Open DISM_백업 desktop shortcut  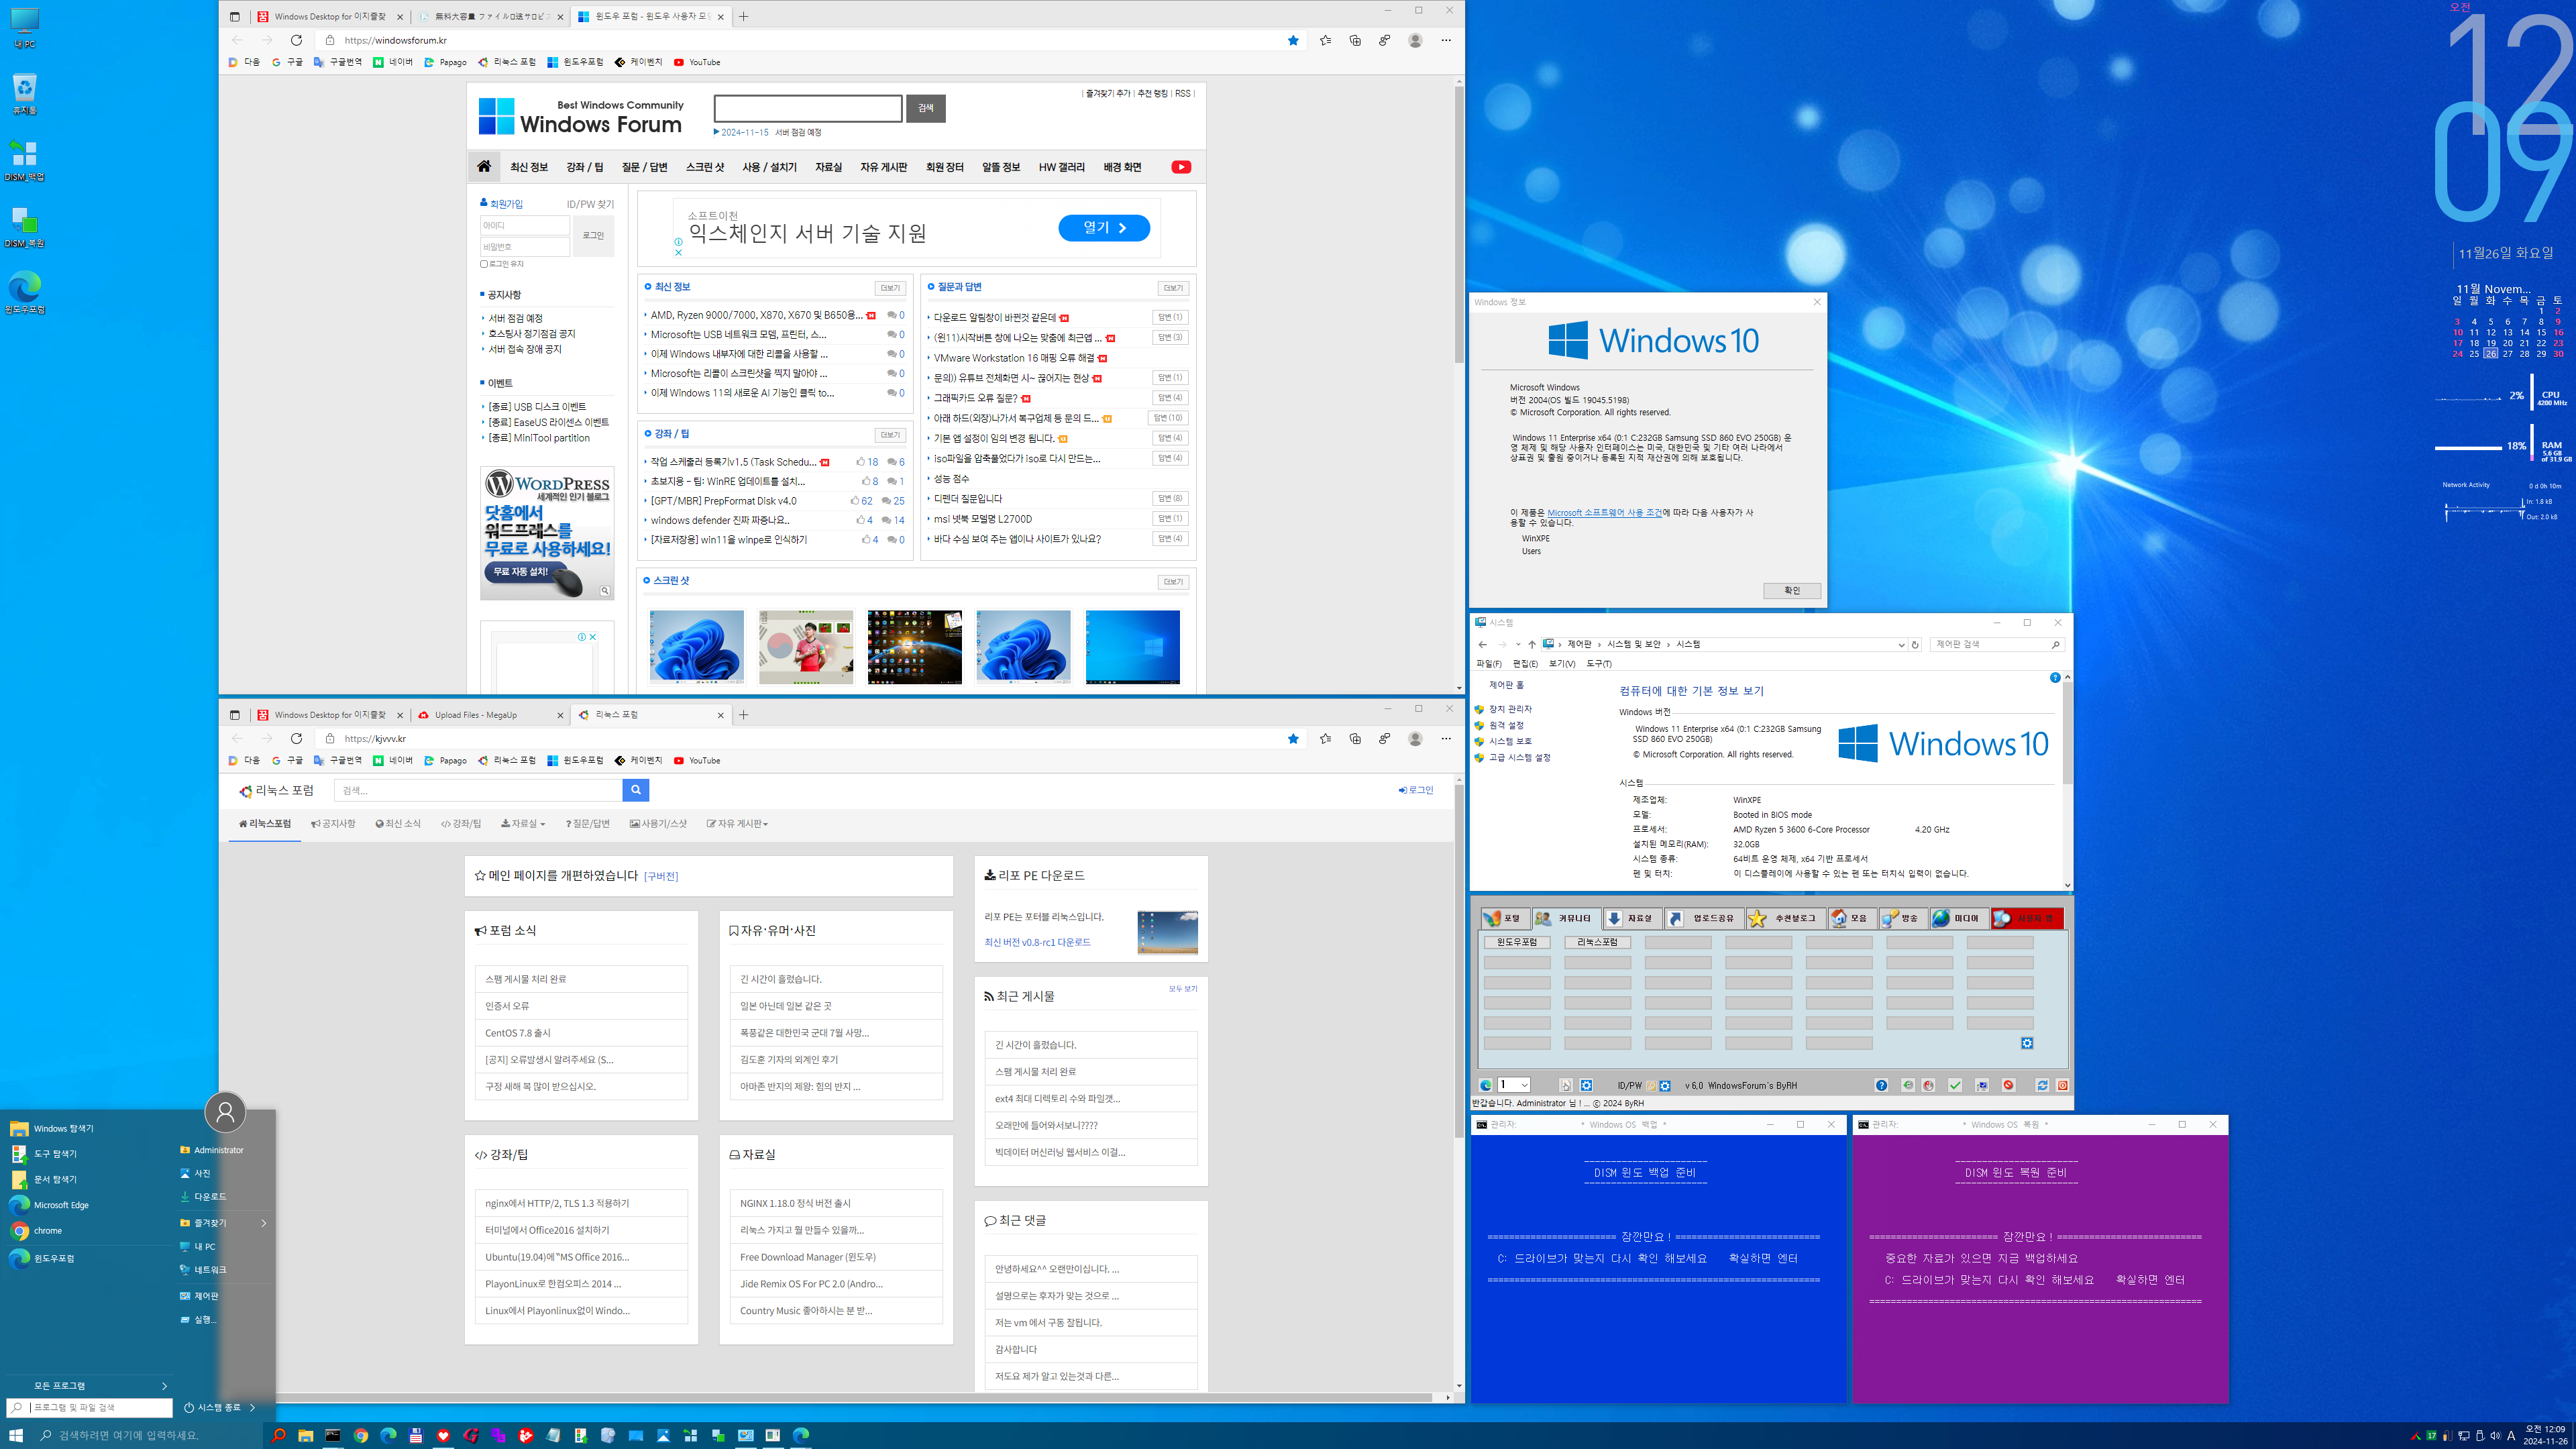click(24, 160)
